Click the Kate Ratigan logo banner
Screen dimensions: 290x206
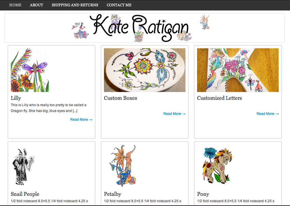145,28
